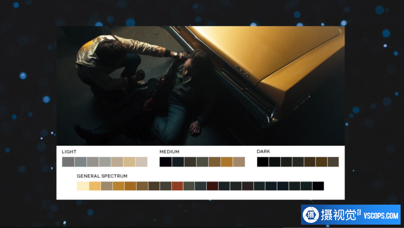The height and width of the screenshot is (228, 404).
Task: Pick the first gray swatch in LIGHT row
Action: click(68, 162)
